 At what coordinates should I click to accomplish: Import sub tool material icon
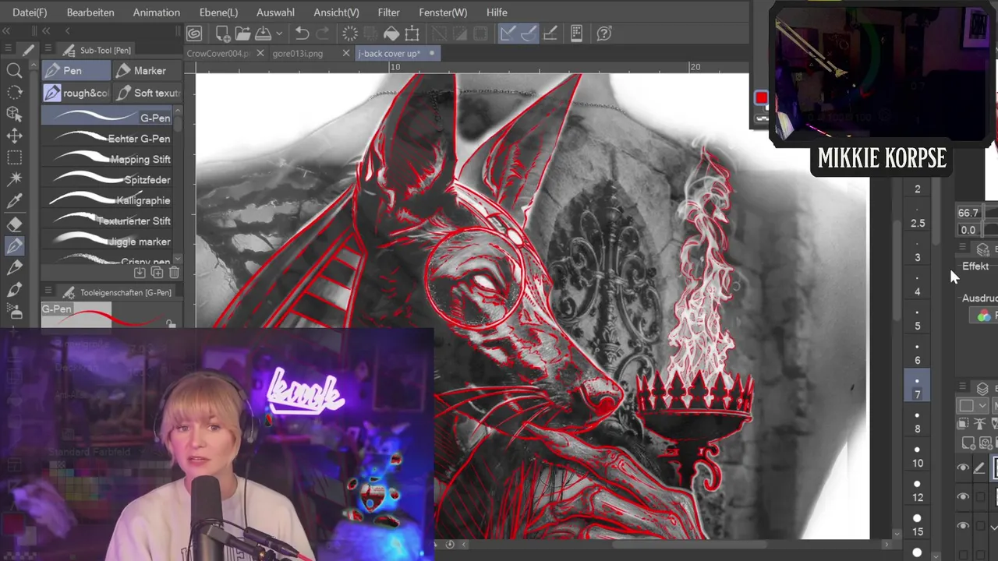pos(140,273)
